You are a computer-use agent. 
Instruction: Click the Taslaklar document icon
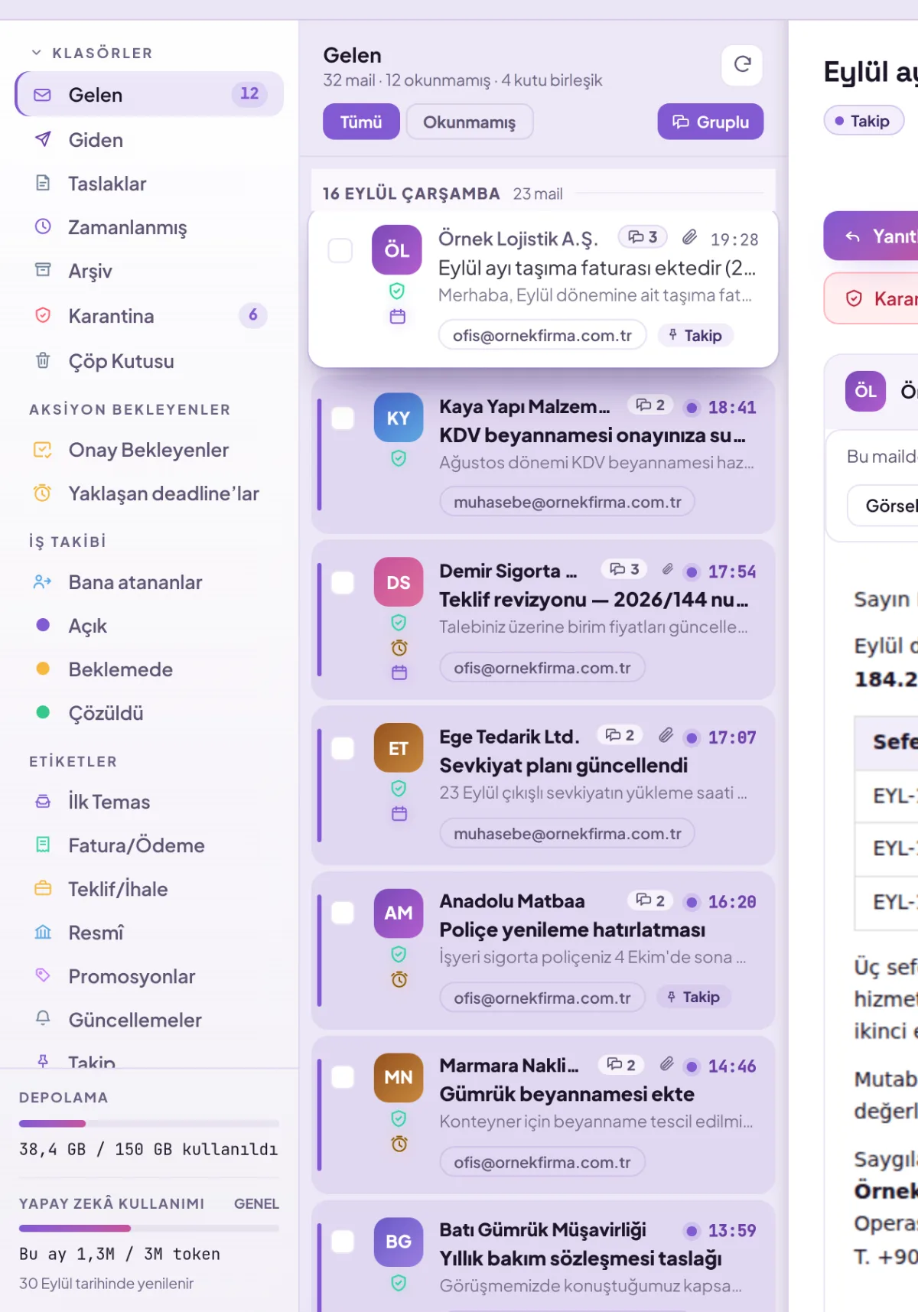(43, 183)
